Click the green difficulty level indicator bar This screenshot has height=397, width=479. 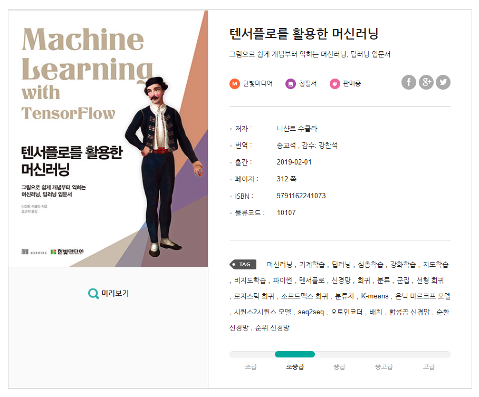[x=295, y=354]
